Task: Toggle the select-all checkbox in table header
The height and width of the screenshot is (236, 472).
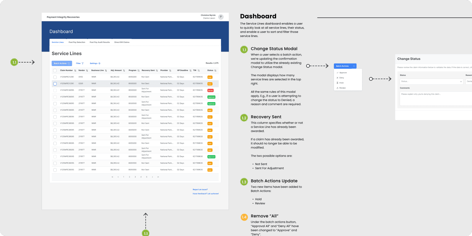Action: pos(55,71)
